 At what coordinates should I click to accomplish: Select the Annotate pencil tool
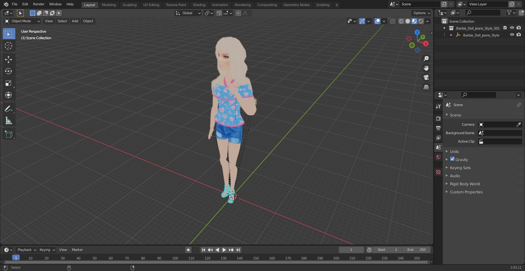(x=8, y=109)
